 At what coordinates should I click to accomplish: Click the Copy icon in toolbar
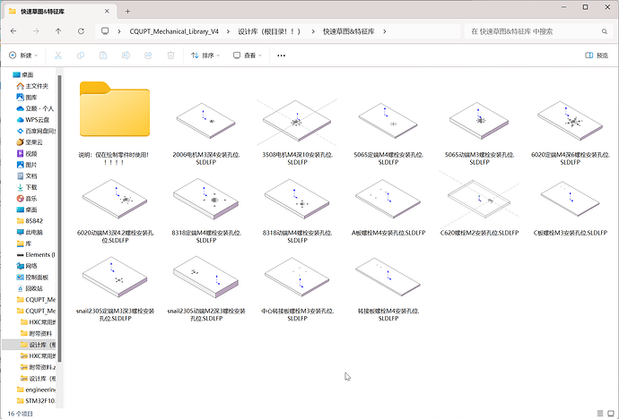click(x=81, y=56)
